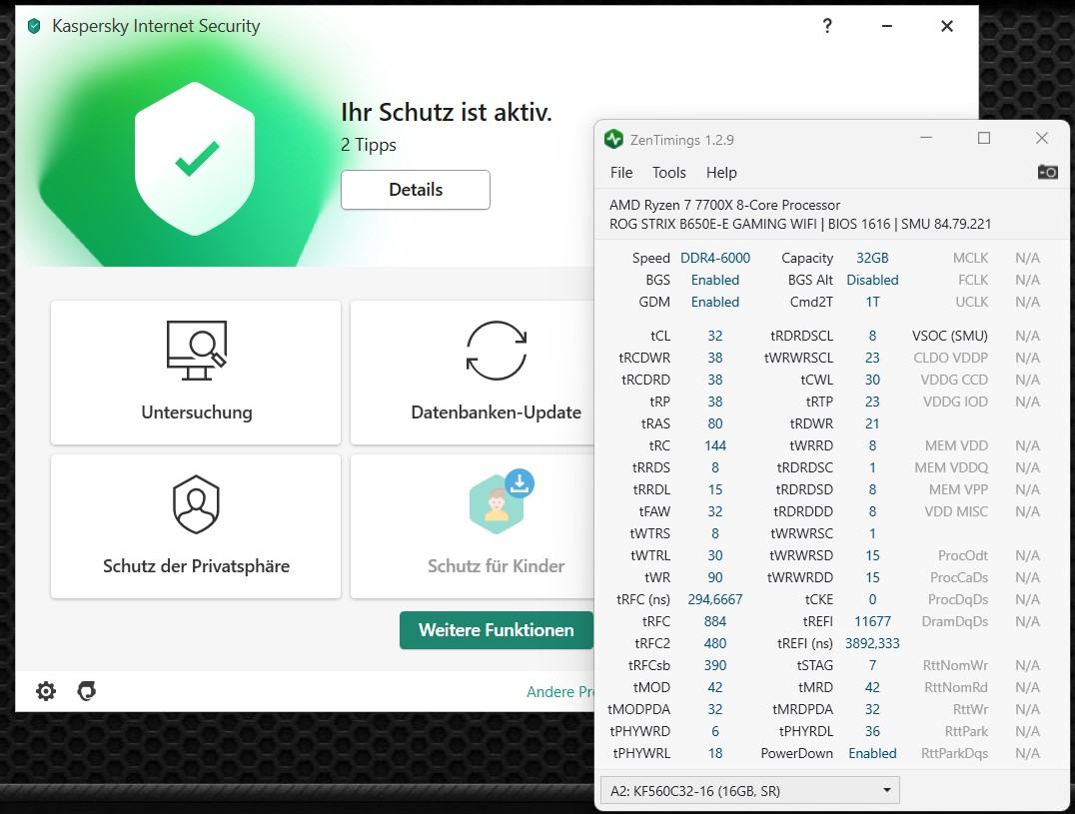Click the AMD Ryzen 7 7700X processor text
This screenshot has height=814, width=1075.
(x=724, y=205)
